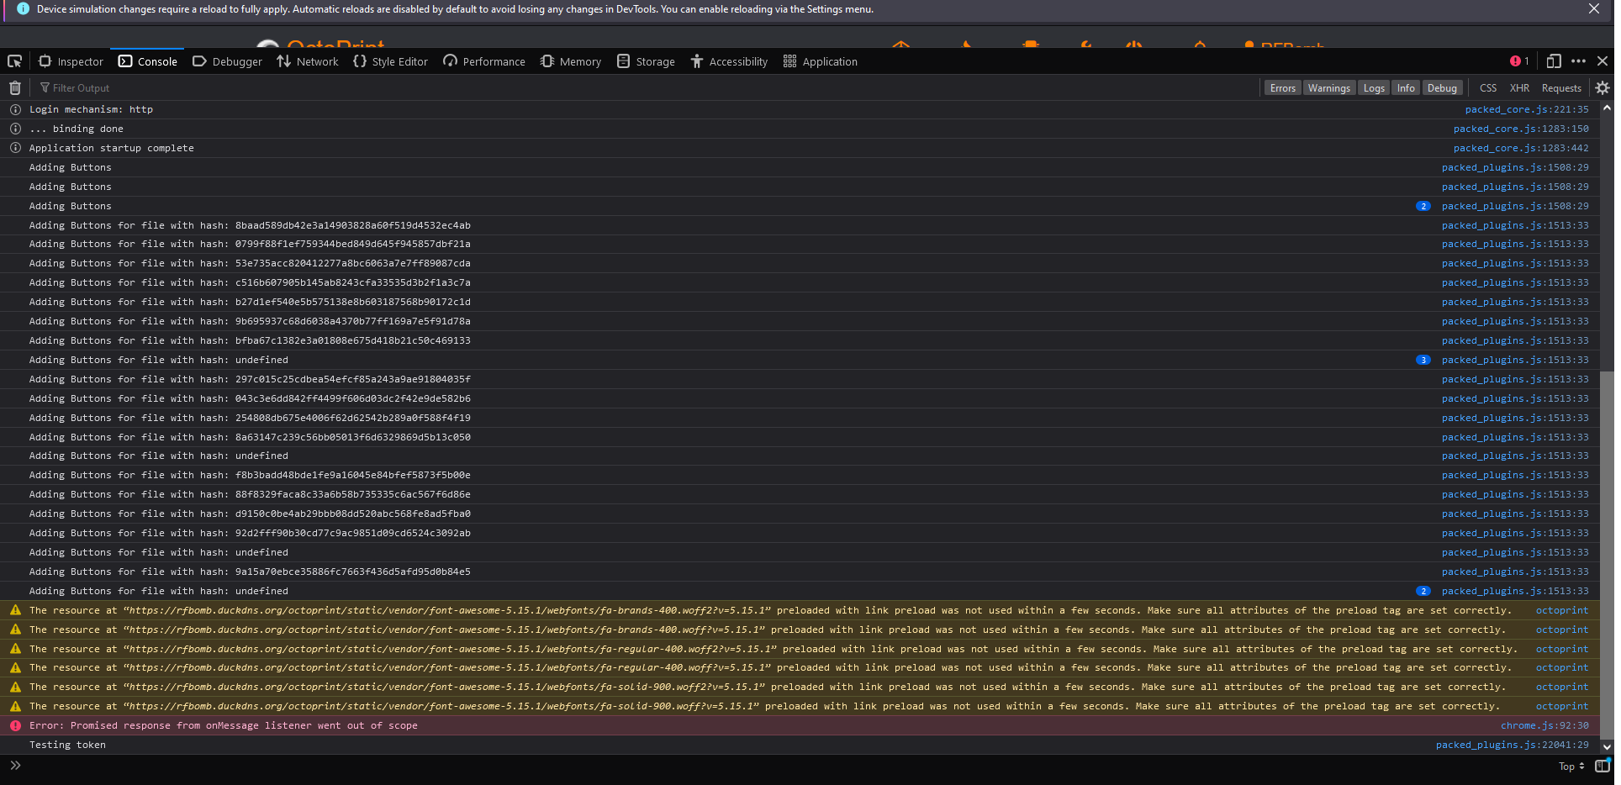The width and height of the screenshot is (1621, 785).
Task: Toggle the Debug filter
Action: [x=1442, y=87]
